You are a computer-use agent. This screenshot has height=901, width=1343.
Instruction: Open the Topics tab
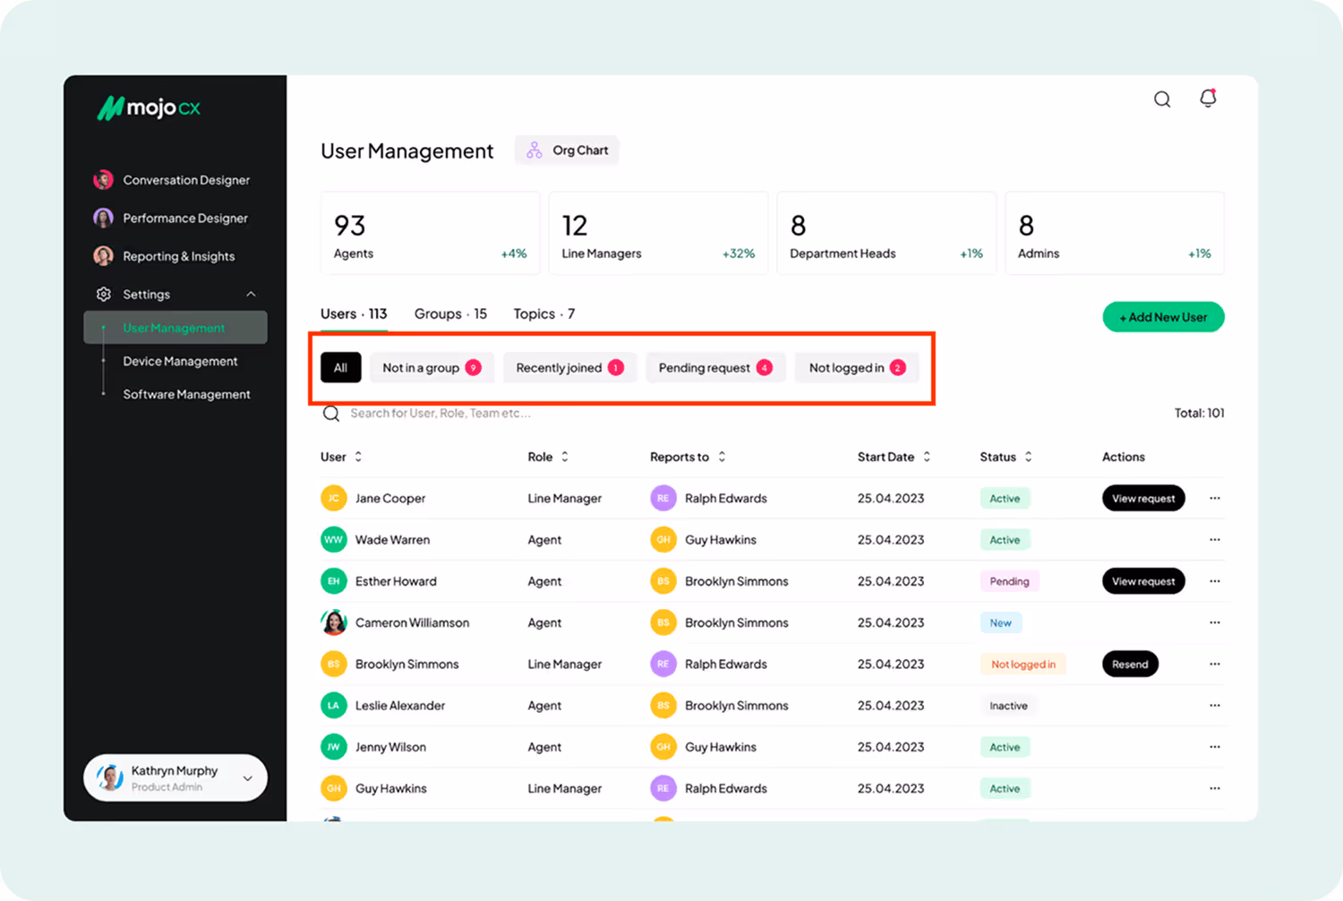click(543, 313)
